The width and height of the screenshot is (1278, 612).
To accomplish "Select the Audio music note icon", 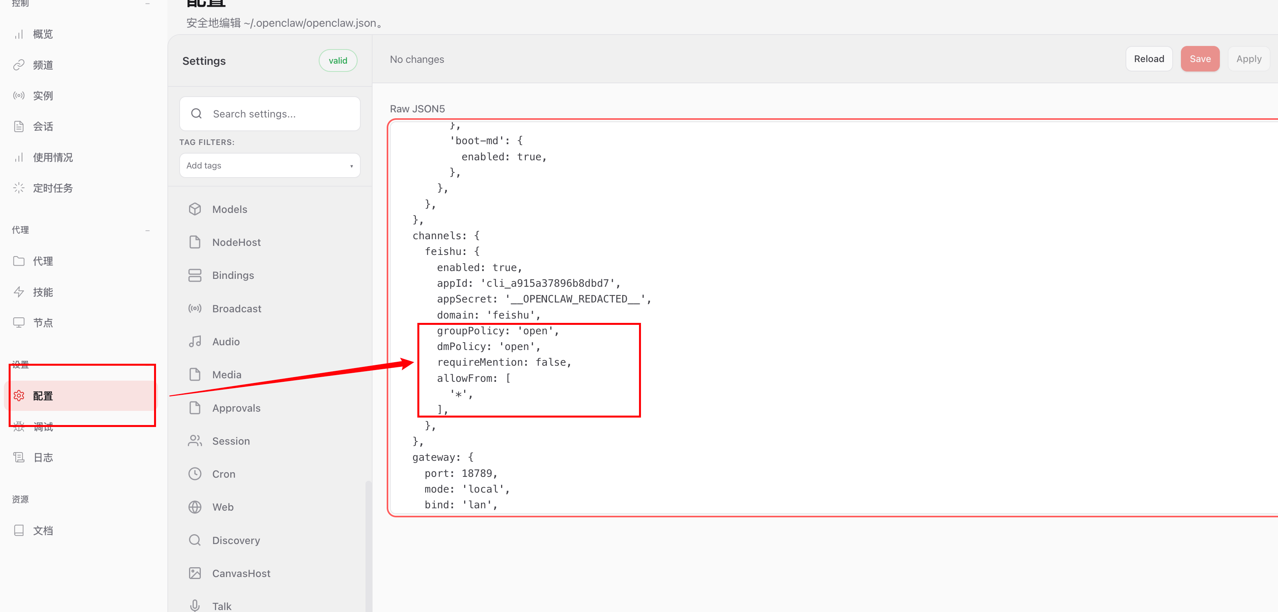I will click(195, 342).
